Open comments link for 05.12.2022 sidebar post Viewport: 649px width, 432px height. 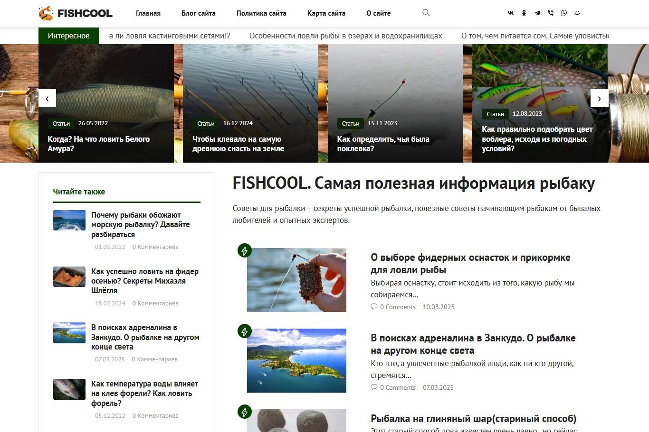click(155, 415)
